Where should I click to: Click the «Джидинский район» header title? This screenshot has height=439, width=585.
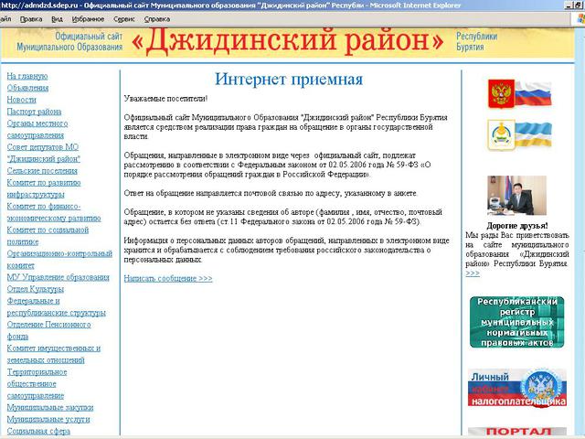tap(287, 41)
